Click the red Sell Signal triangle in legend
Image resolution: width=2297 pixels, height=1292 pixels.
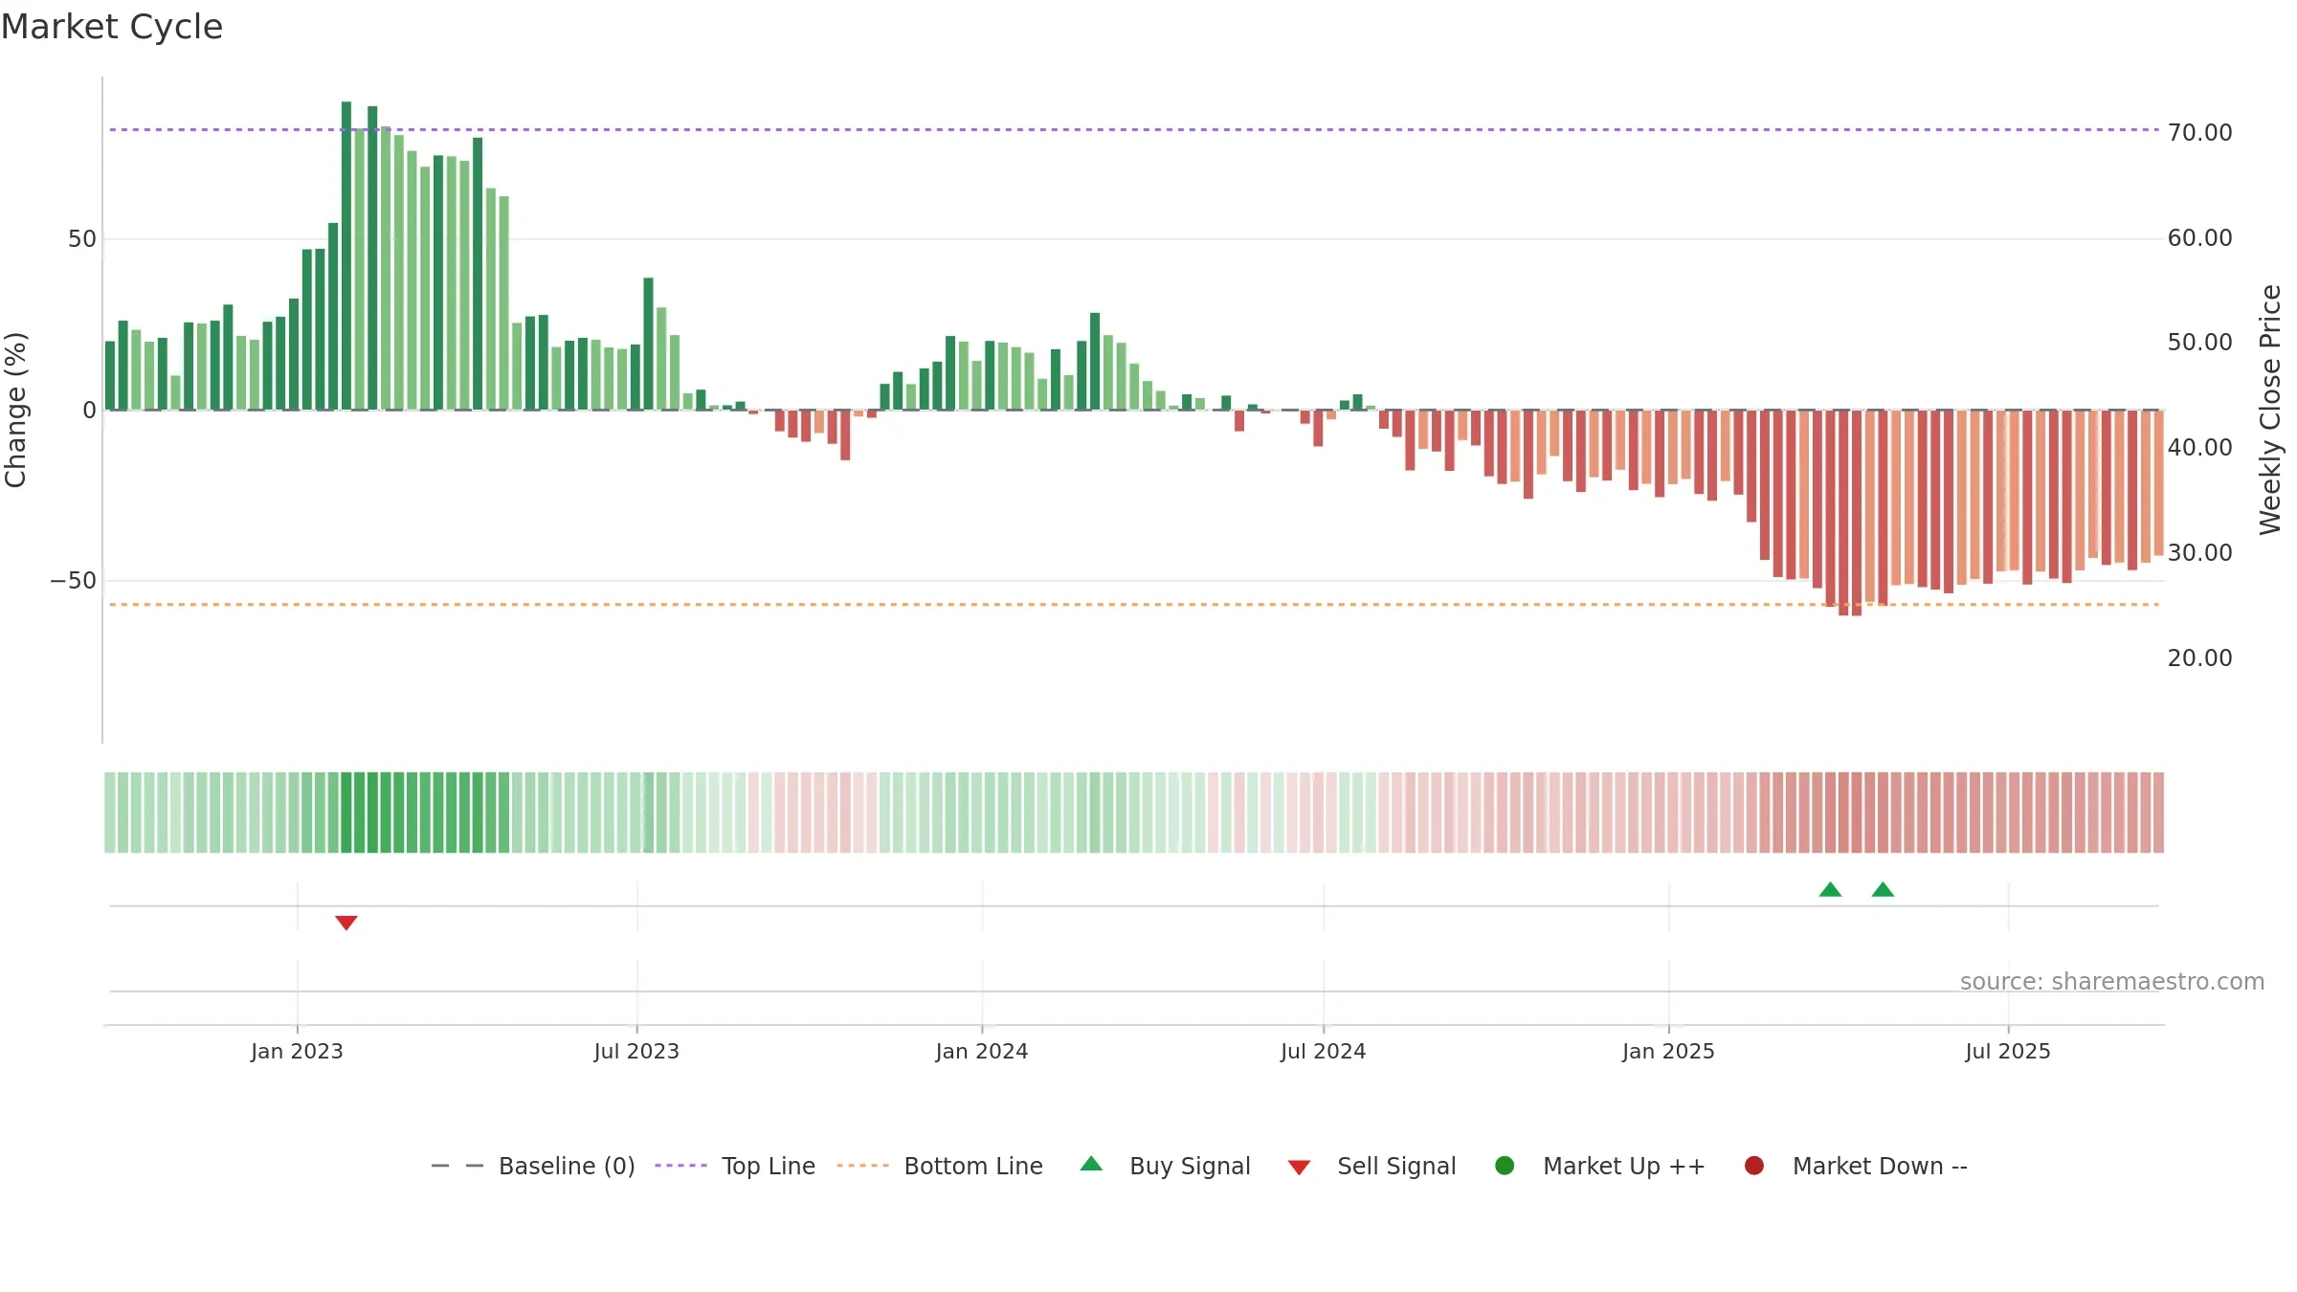pyautogui.click(x=1299, y=1168)
